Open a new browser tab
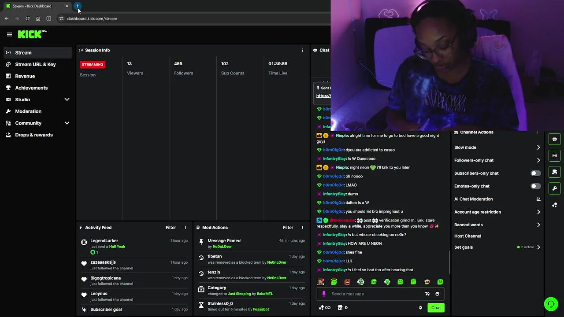564x317 pixels. (78, 6)
